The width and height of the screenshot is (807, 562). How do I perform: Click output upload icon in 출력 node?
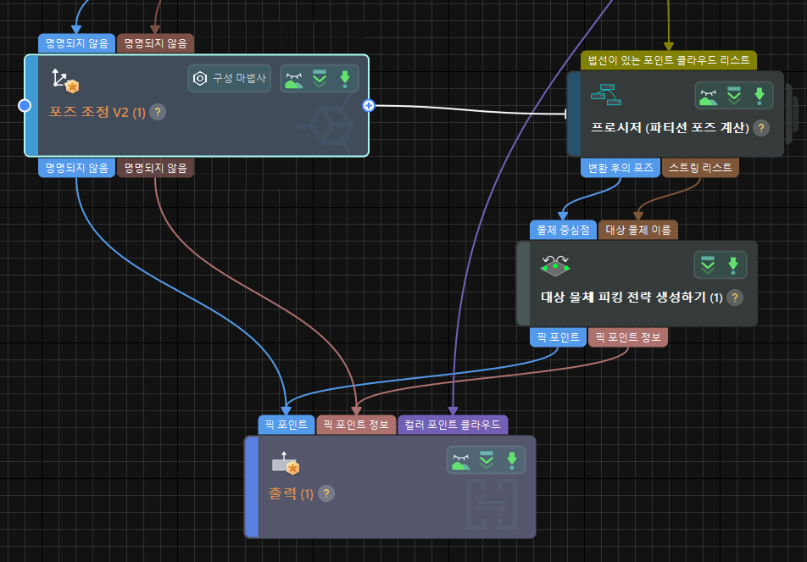click(286, 463)
